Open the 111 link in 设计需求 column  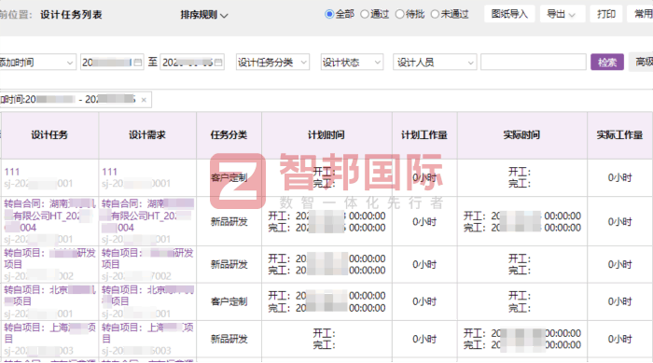click(x=109, y=172)
